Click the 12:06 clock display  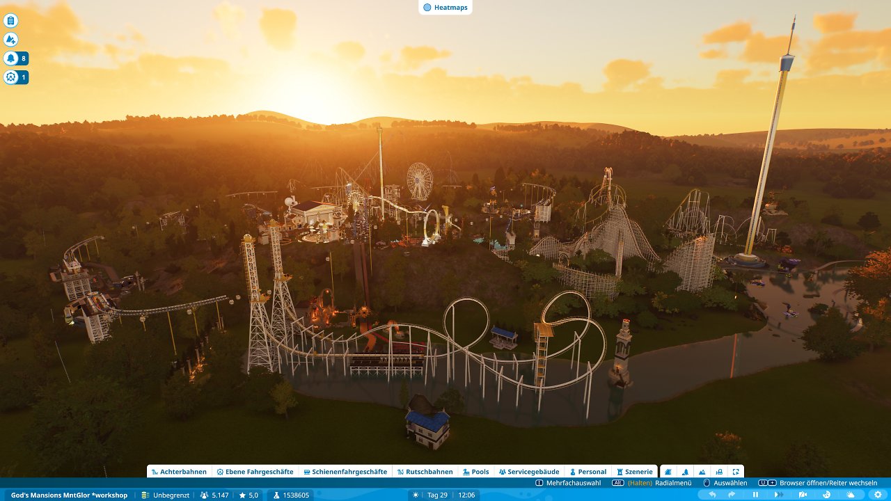point(466,495)
